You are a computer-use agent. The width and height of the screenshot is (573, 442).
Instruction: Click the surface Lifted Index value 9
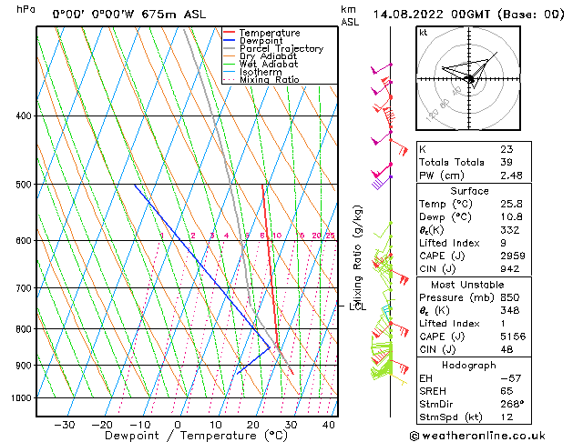[x=504, y=243]
